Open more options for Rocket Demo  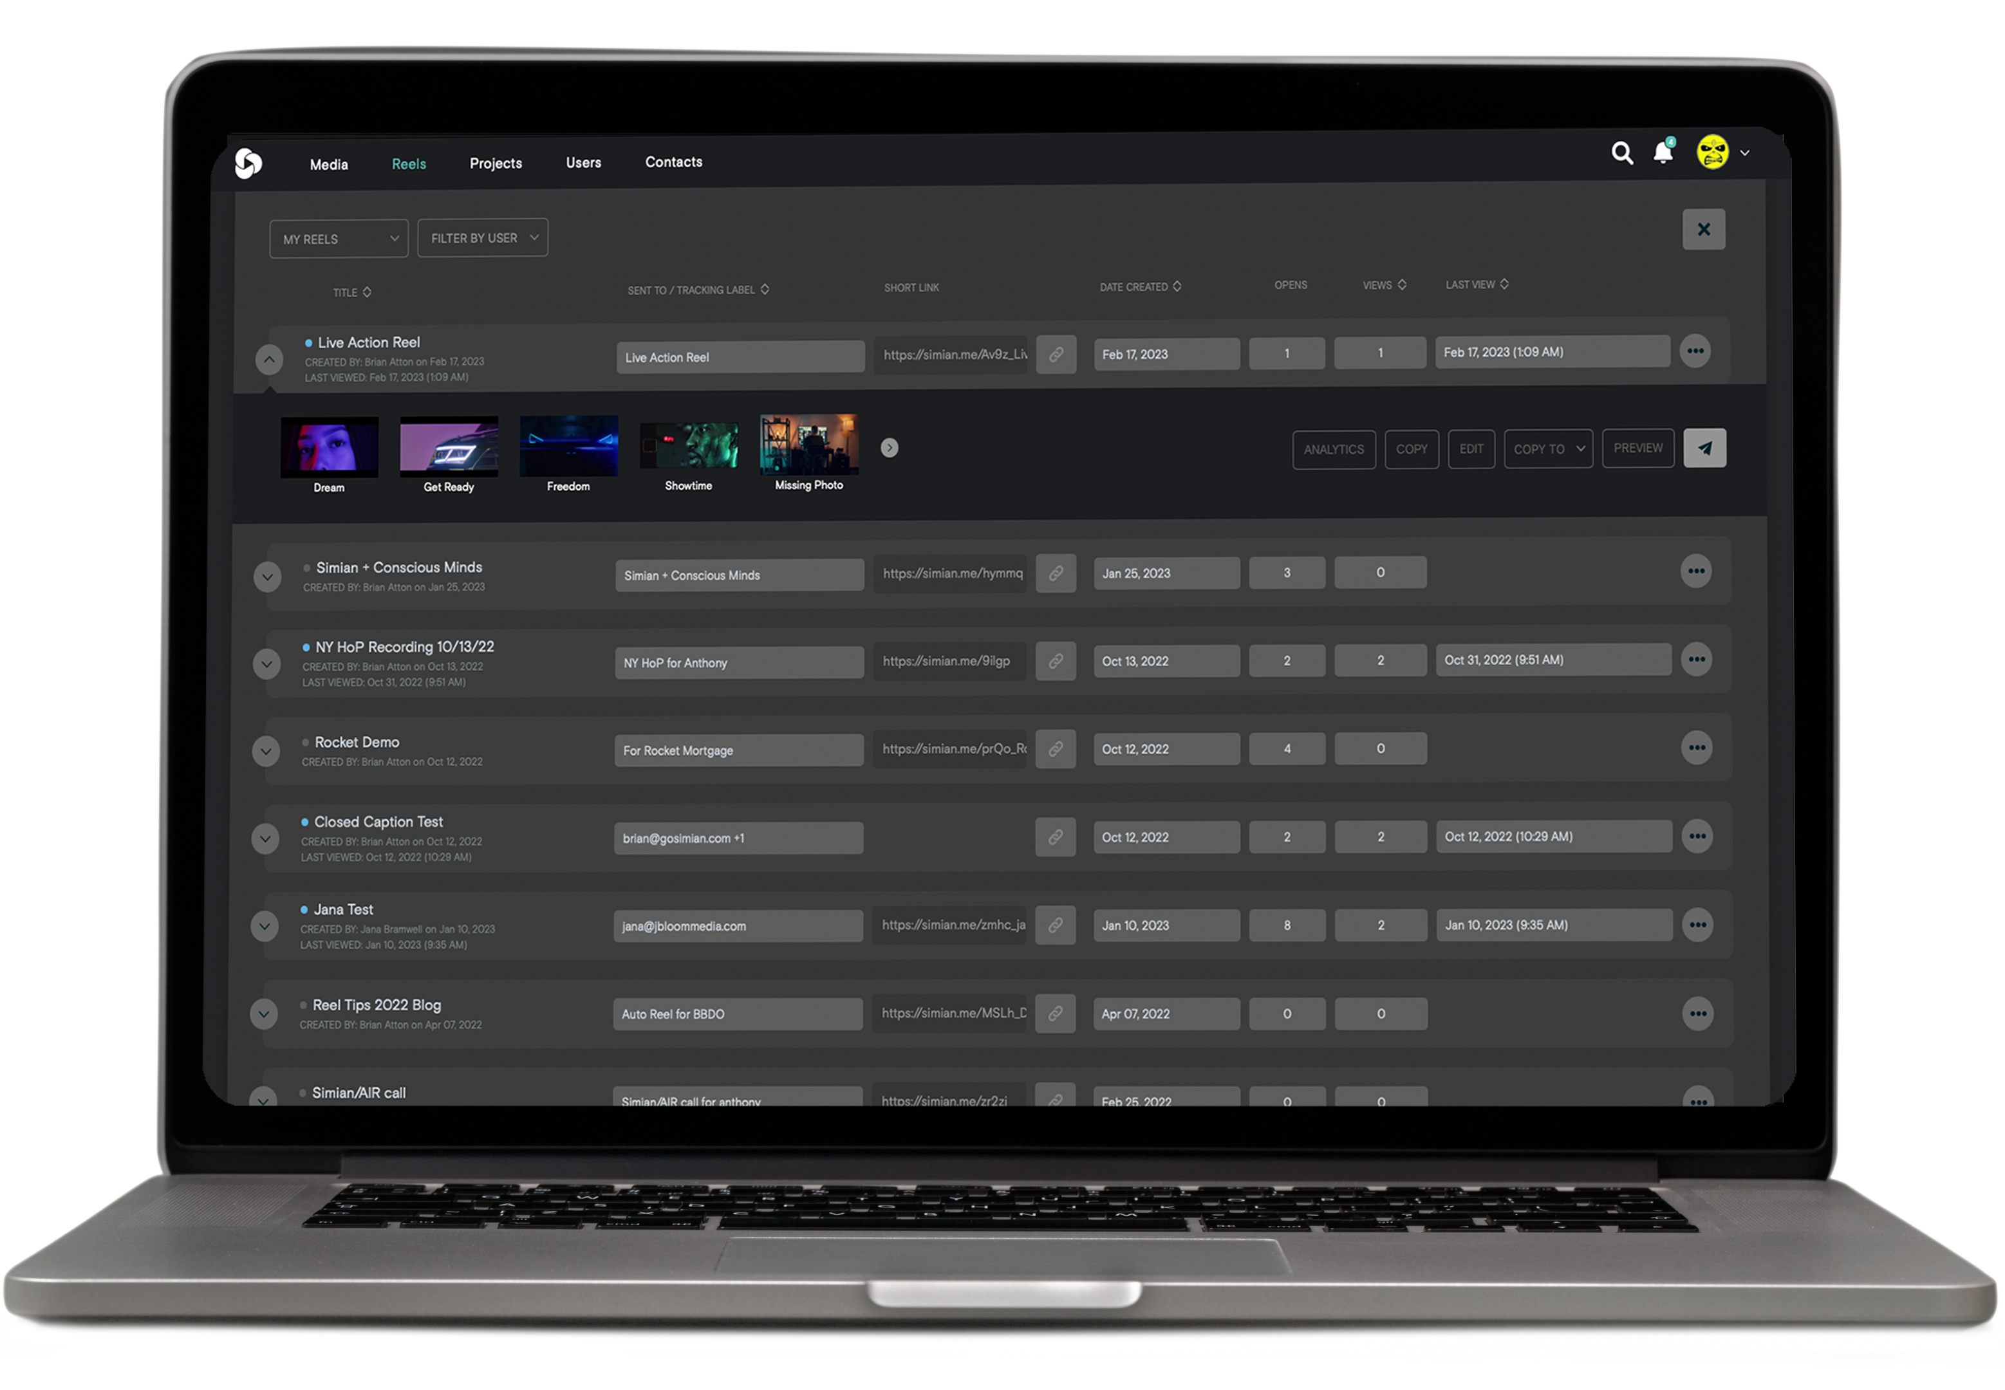(x=1697, y=748)
